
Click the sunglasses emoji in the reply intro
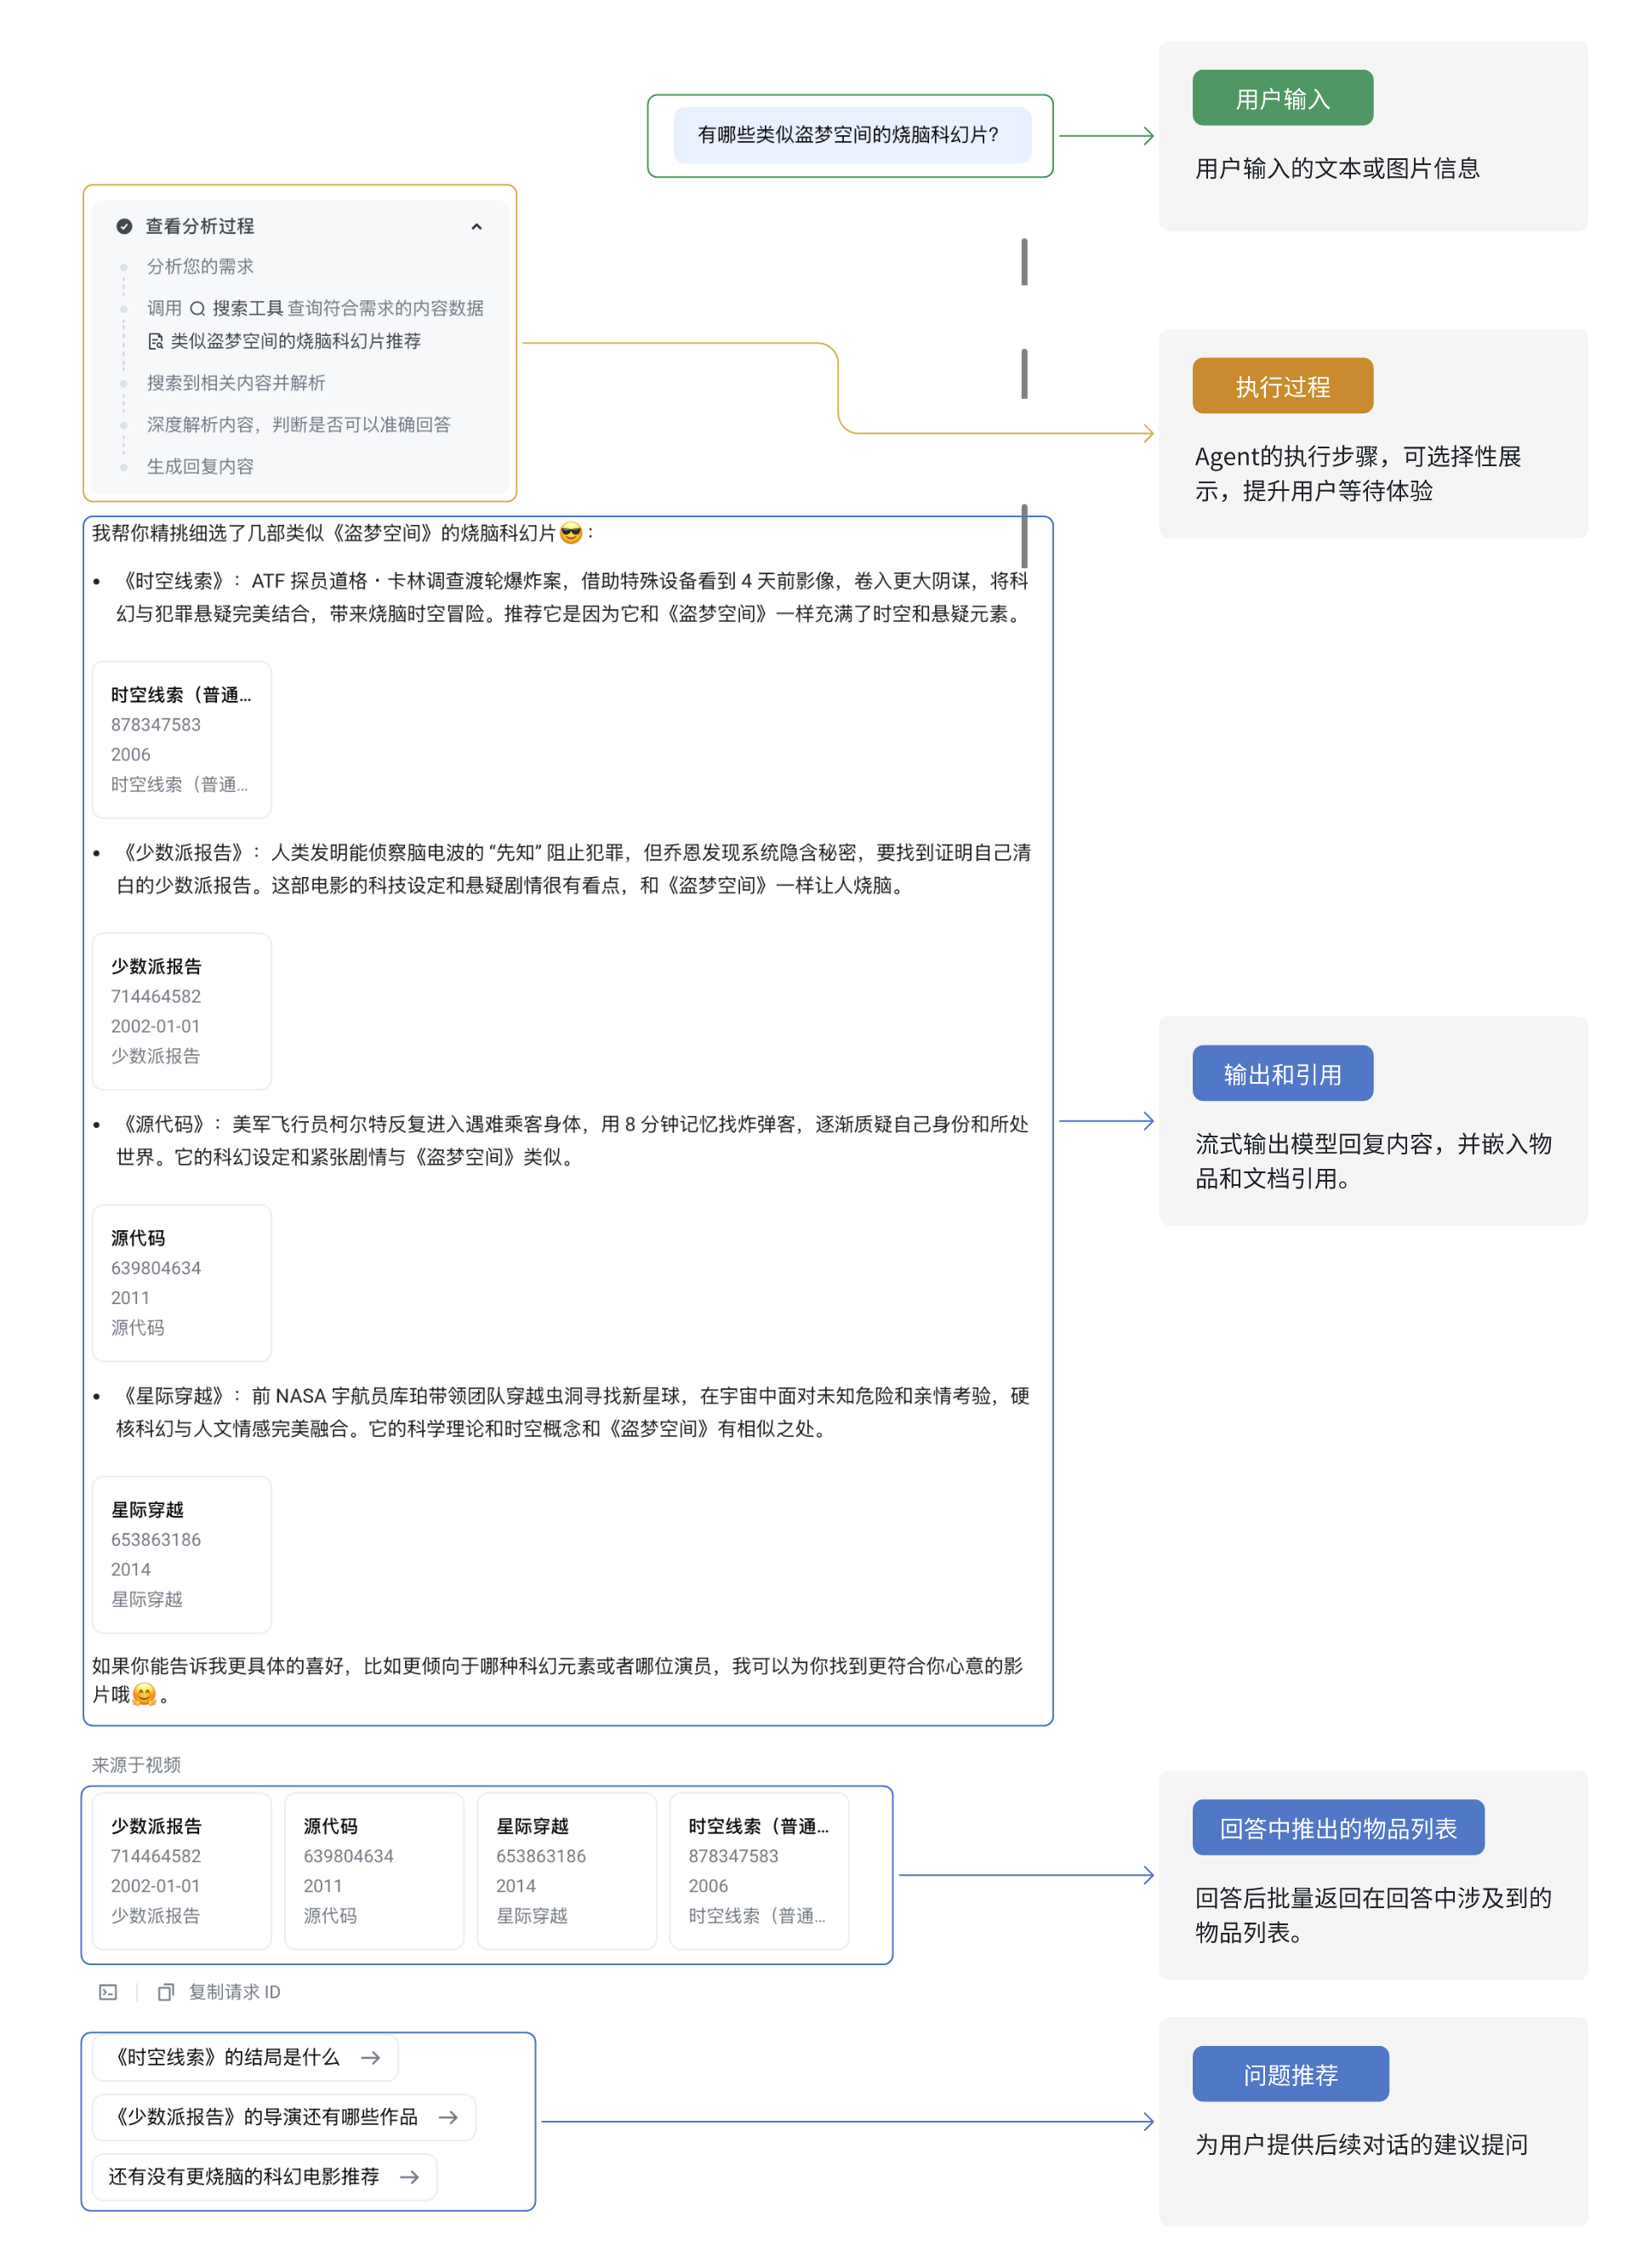pos(571,534)
